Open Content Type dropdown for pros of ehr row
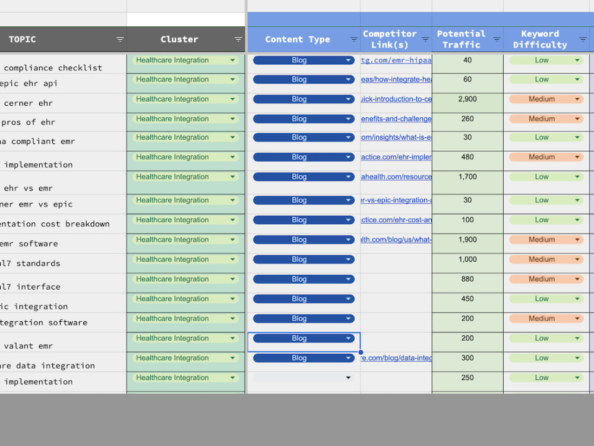Image resolution: width=594 pixels, height=446 pixels. point(348,119)
